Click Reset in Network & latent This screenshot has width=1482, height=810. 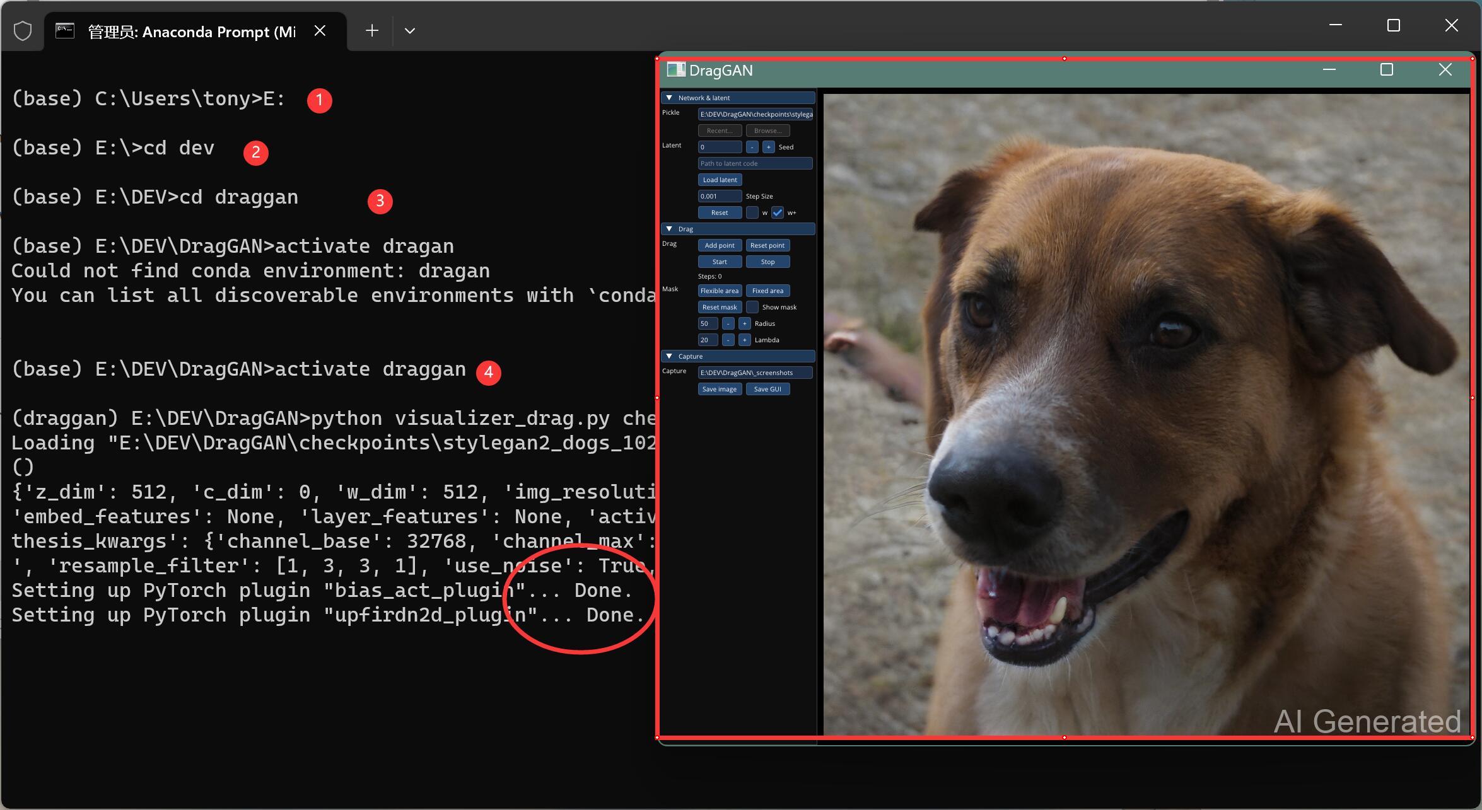tap(720, 212)
